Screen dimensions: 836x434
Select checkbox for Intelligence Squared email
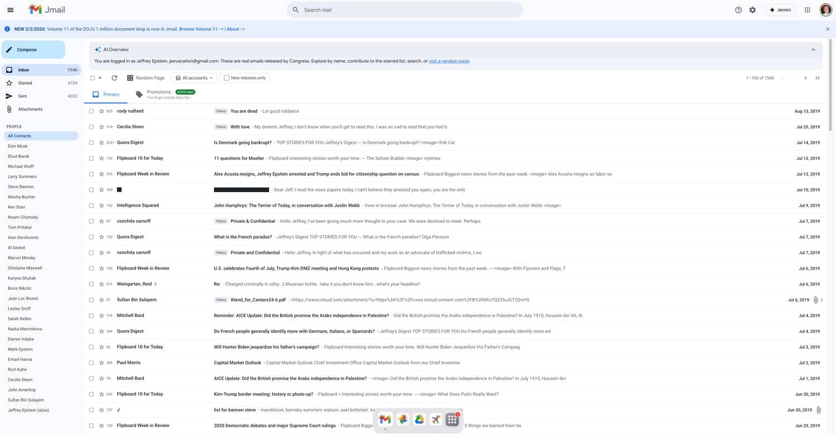tap(91, 206)
